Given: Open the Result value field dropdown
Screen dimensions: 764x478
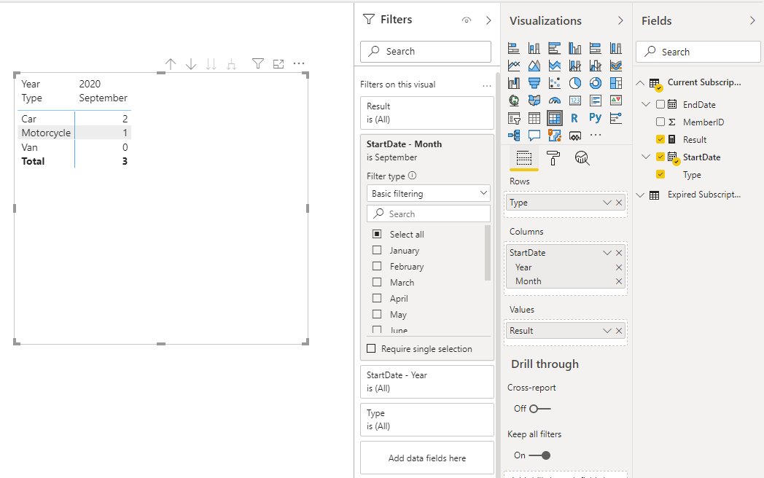Looking at the screenshot, I should 607,330.
